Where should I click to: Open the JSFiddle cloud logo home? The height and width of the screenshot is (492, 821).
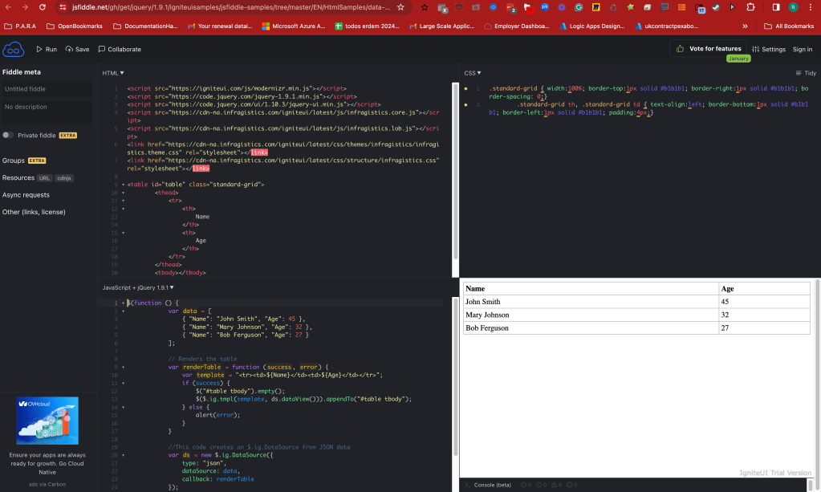point(14,49)
